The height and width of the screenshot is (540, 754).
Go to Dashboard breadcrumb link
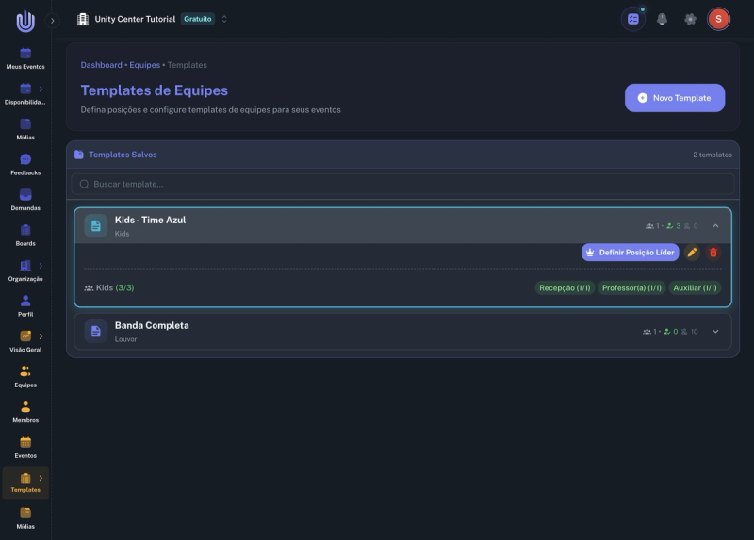[102, 65]
